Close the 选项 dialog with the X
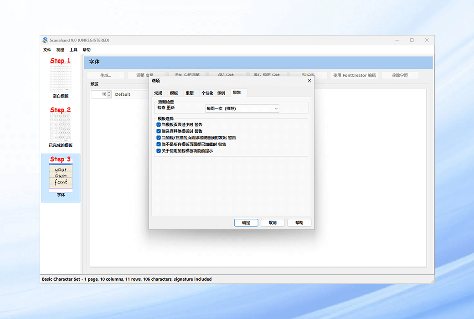 pos(309,81)
